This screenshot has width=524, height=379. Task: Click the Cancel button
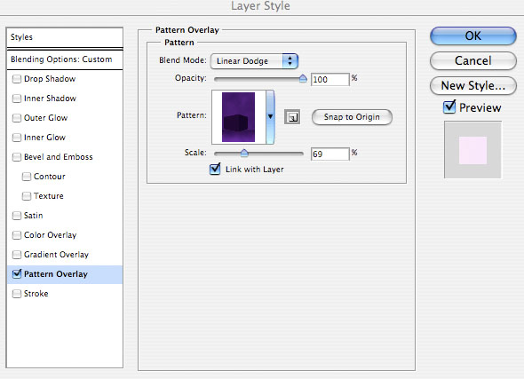tap(472, 60)
